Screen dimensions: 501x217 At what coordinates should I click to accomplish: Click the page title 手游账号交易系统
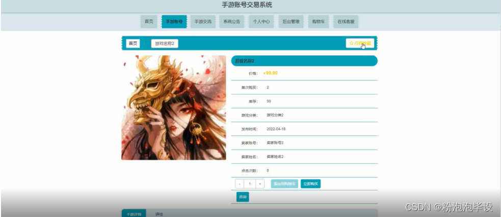coord(247,5)
